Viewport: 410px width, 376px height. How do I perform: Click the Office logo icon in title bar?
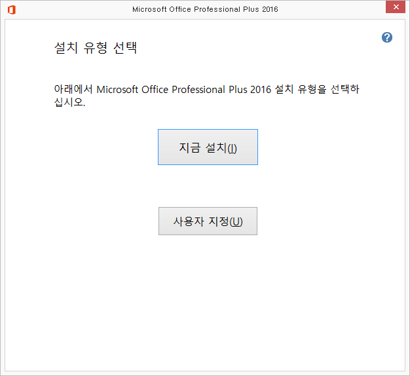12,10
